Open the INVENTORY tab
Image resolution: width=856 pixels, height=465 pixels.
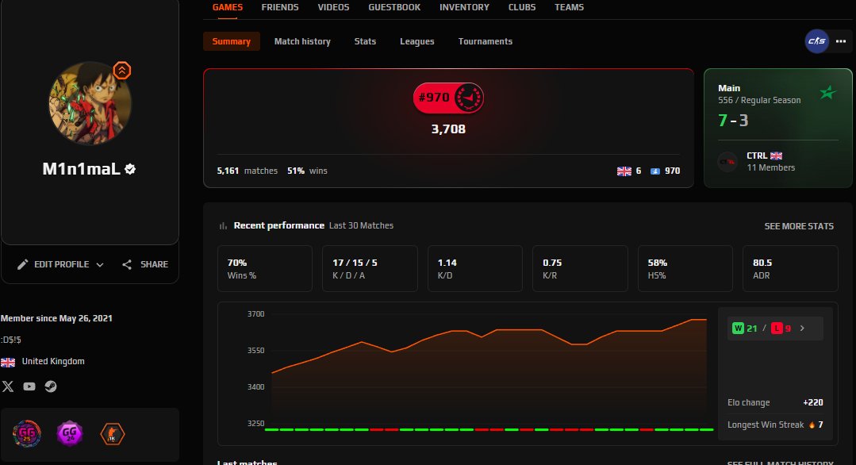tap(464, 7)
